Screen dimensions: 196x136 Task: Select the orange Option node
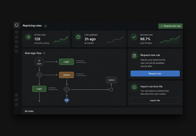click(66, 75)
